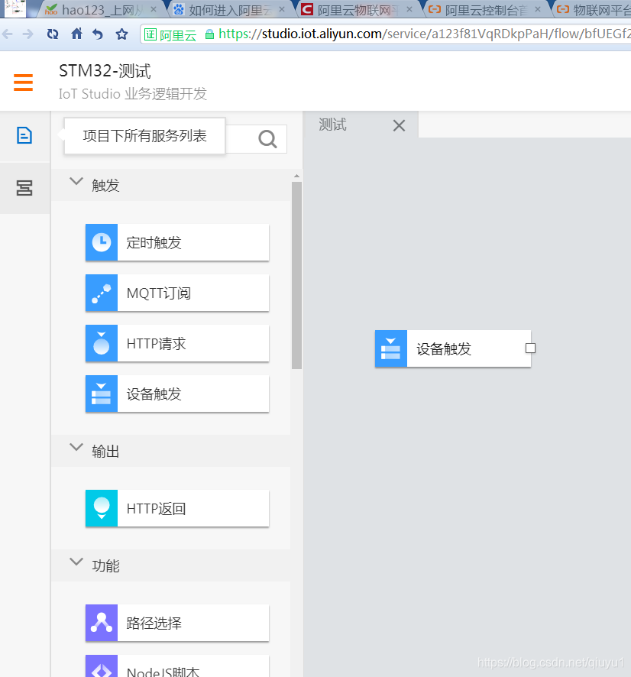Close the 阿里云控制台 browser tab
631x677 pixels.
pyautogui.click(x=538, y=9)
